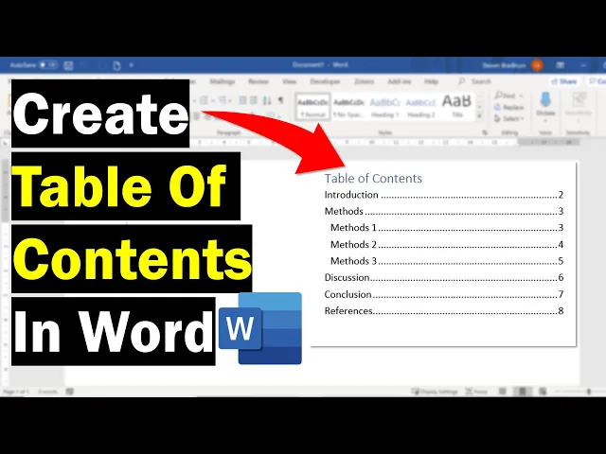Switch to Web Layout view
The height and width of the screenshot is (454, 606).
(x=543, y=392)
